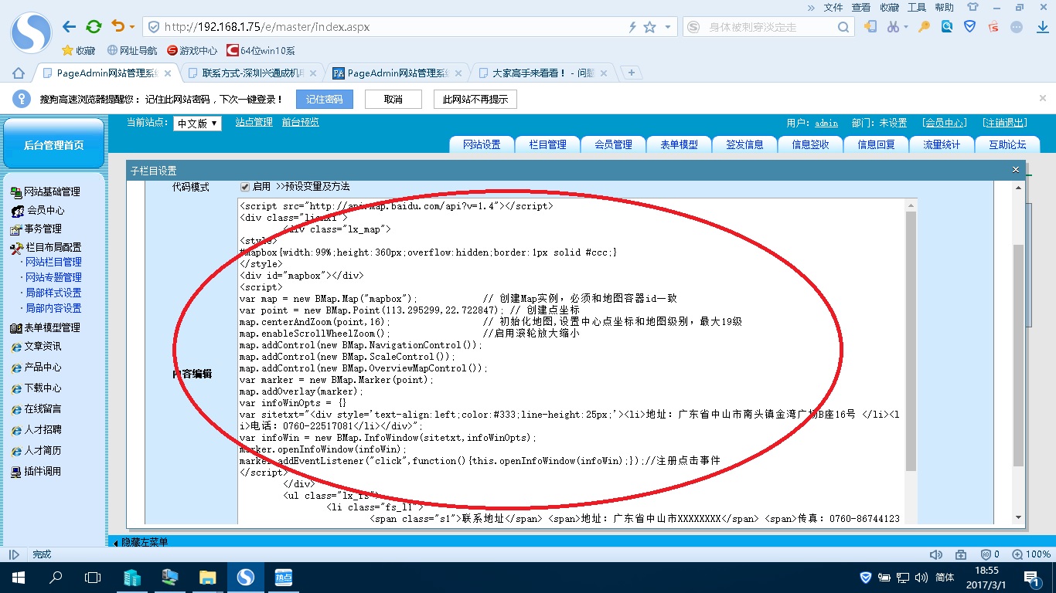Select 网站栏目管理 in the left sidebar
The width and height of the screenshot is (1056, 593).
pyautogui.click(x=53, y=263)
